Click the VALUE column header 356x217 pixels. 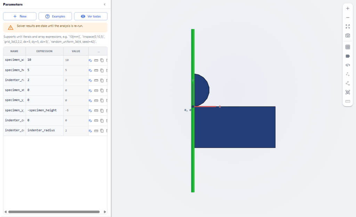pos(76,51)
